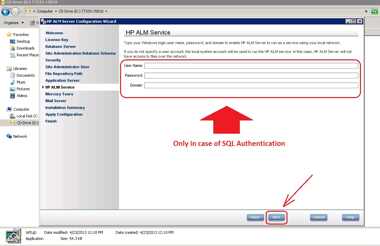Screen dimensions: 380x246
Task: Click the Explorer back arrow button
Action: [5, 12]
